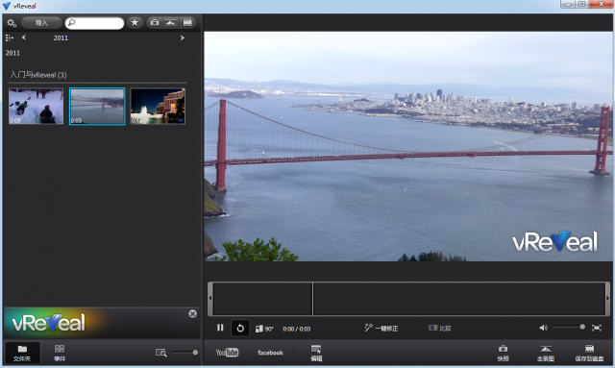This screenshot has height=368, width=615.
Task: Go to the next year arrow
Action: click(182, 37)
